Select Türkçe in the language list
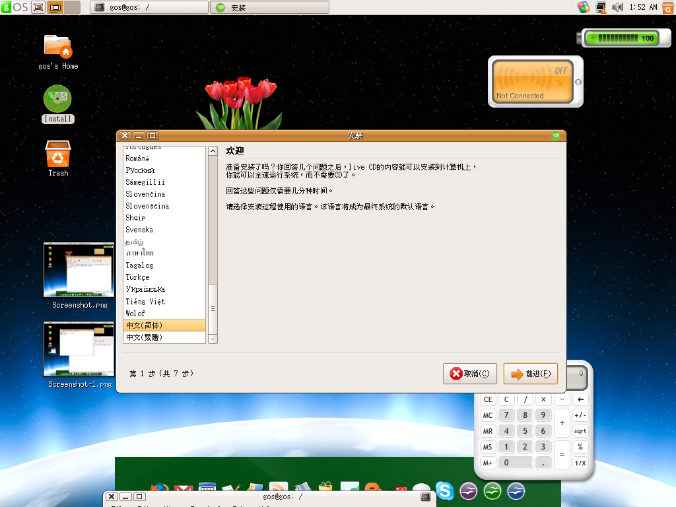Image resolution: width=676 pixels, height=507 pixels. coord(164,277)
